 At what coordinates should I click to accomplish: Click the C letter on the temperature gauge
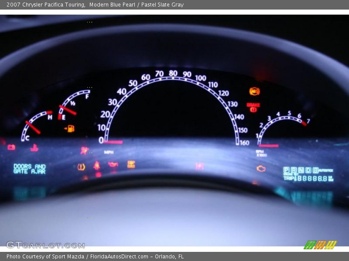pyautogui.click(x=27, y=138)
